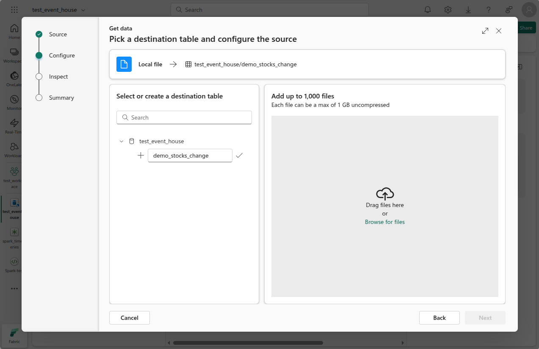Click the downloads icon in the top bar
The height and width of the screenshot is (349, 539).
tap(468, 9)
